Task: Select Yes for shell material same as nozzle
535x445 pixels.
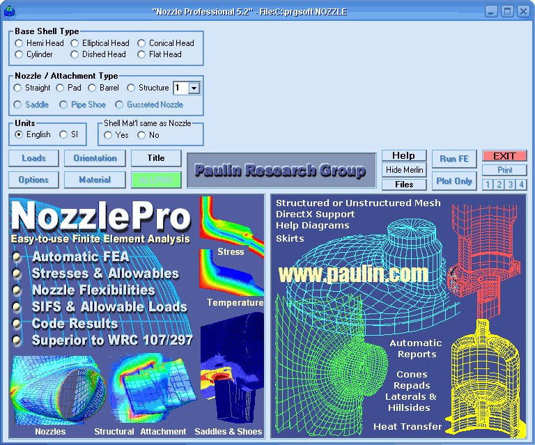Action: 108,135
